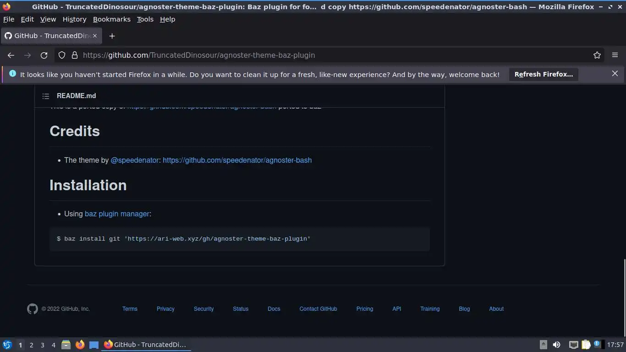Viewport: 626px width, 352px height.
Task: Open the Edit menu
Action: point(27,19)
